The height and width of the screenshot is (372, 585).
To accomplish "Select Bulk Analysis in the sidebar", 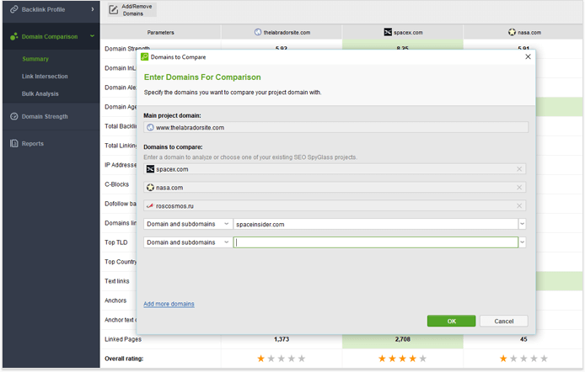I will click(x=40, y=93).
